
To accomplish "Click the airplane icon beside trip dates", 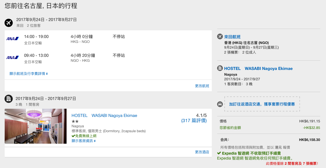I will [8, 23].
